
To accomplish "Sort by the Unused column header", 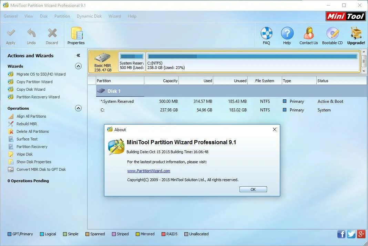I will coord(231,81).
